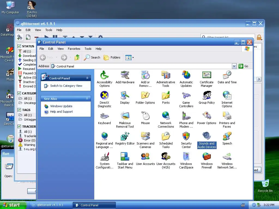This screenshot has width=279, height=209.
Task: Open Fonts folder icon
Action: pyautogui.click(x=166, y=98)
